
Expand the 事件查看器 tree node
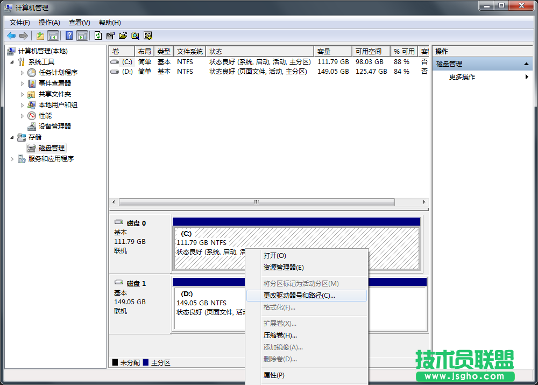tap(22, 83)
